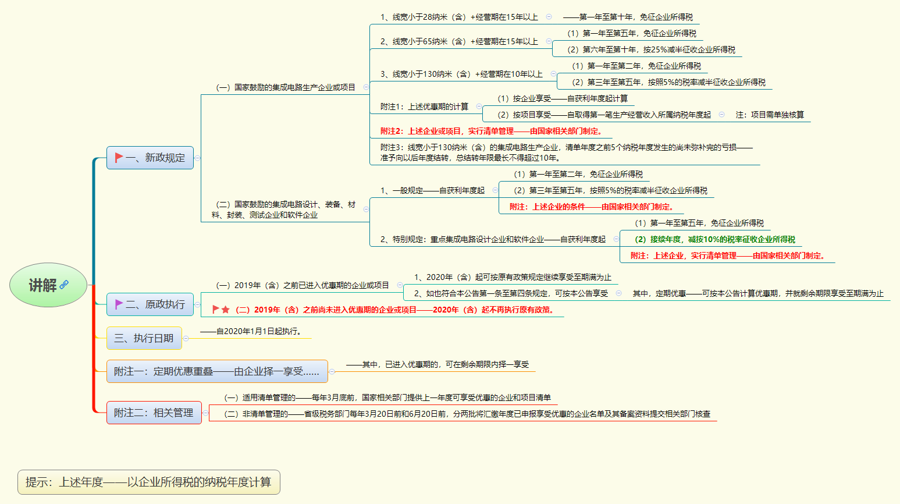The width and height of the screenshot is (900, 504).
Task: Click the purple flag on 二、原政执行
Action: [x=119, y=304]
